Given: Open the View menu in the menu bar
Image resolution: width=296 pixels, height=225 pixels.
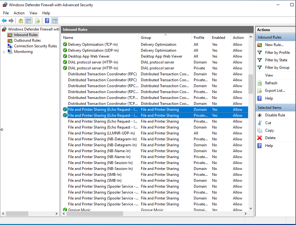Looking at the screenshot, I should [x=33, y=13].
